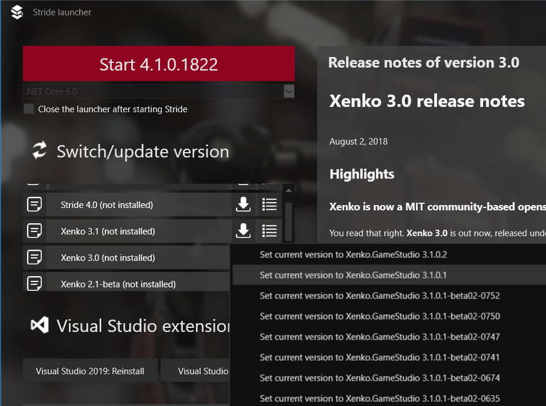Choose Xenko.GameStudio 3.1.0.1-beta02-0752 from menu
Viewport: 546px width, 406px height.
pos(389,296)
